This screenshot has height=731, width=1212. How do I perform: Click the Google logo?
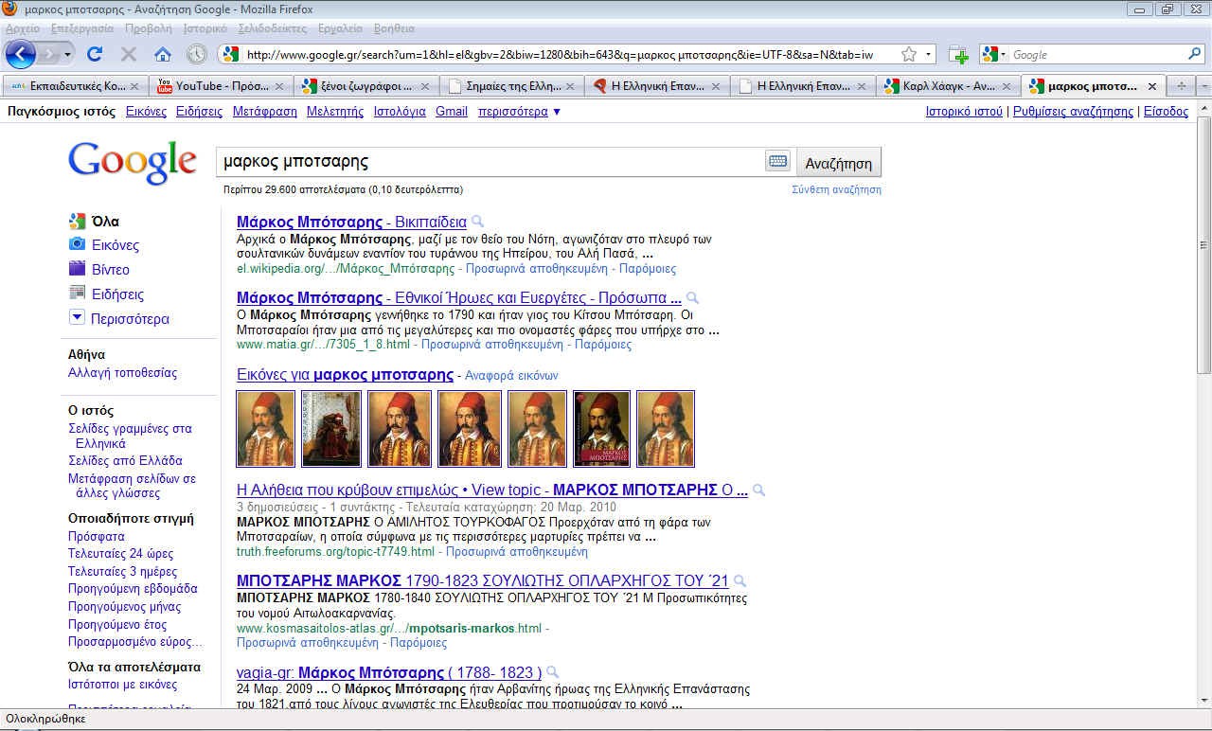[133, 162]
